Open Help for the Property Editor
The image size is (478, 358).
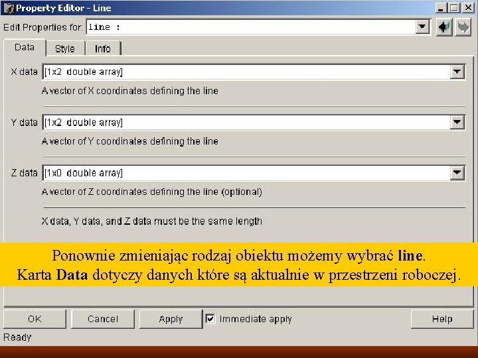coord(442,319)
